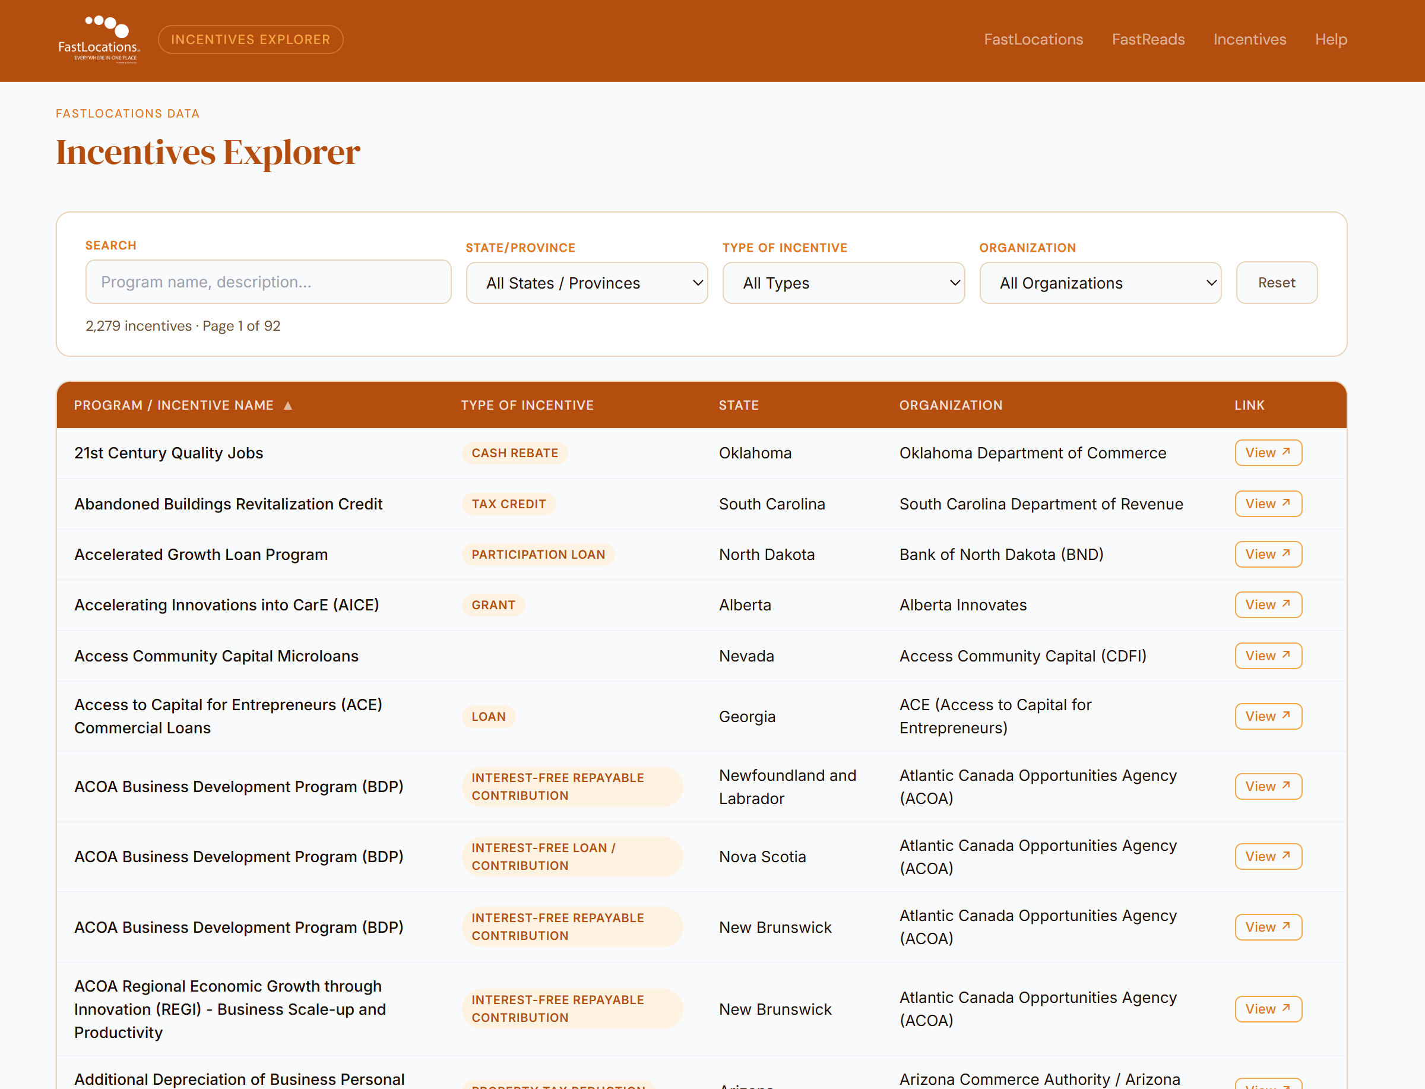Open the FastReads nav link

(1148, 40)
